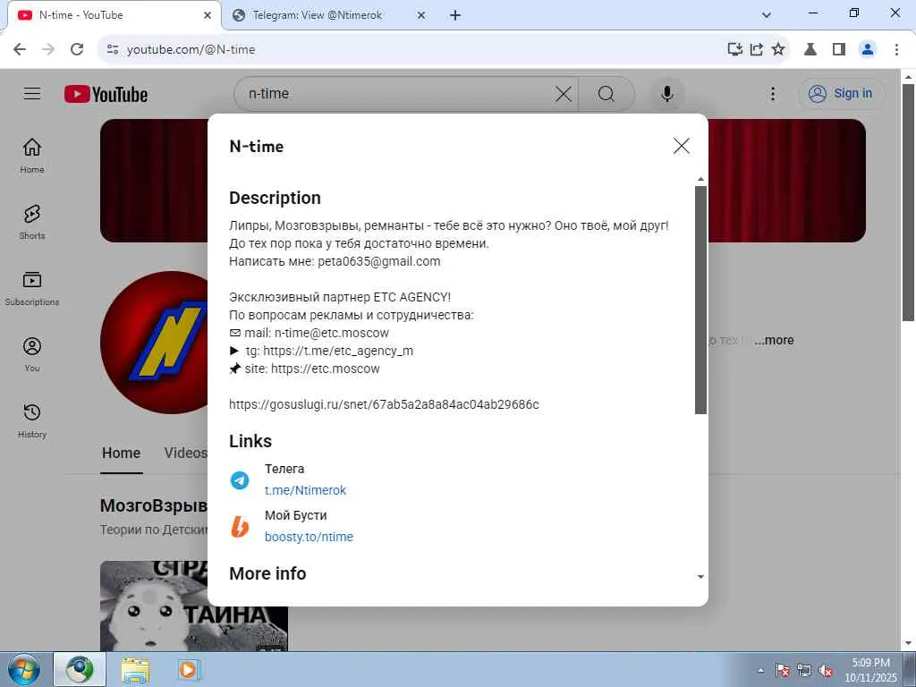Open File Explorer from taskbar

click(x=136, y=670)
